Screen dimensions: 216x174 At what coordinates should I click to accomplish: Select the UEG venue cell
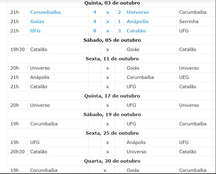184,77
